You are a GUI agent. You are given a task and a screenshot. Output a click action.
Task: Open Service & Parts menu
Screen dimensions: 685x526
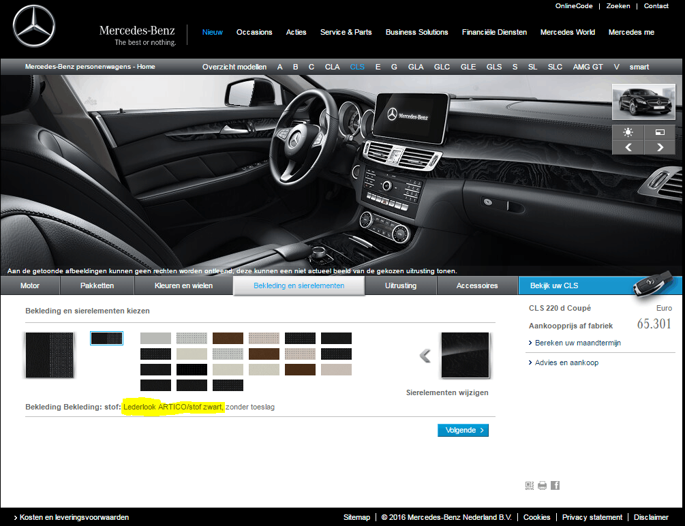[346, 32]
